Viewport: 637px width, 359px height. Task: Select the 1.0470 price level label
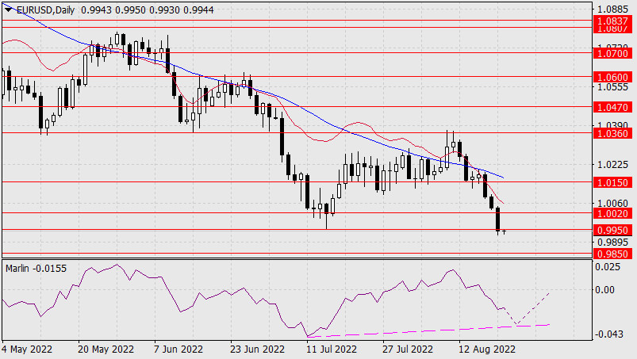click(612, 107)
